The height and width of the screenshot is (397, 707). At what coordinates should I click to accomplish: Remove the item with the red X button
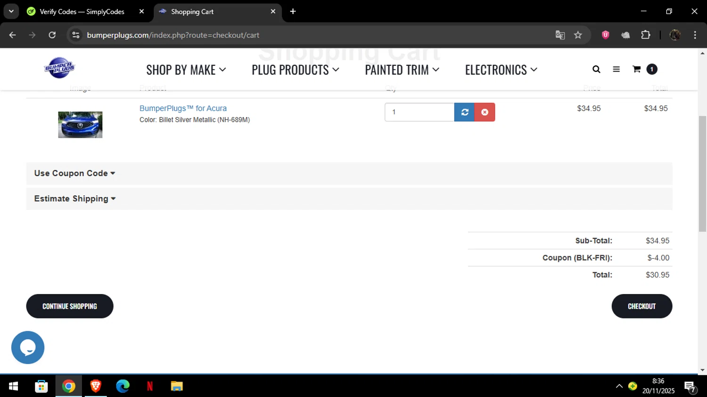[485, 112]
